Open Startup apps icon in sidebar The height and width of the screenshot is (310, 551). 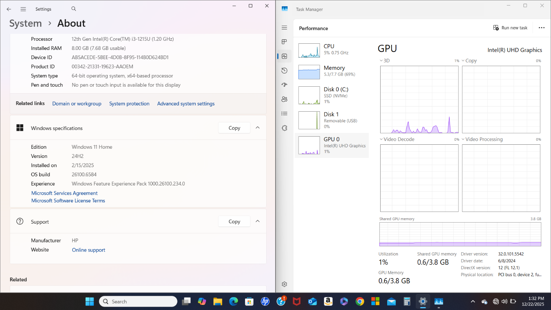pyautogui.click(x=284, y=85)
